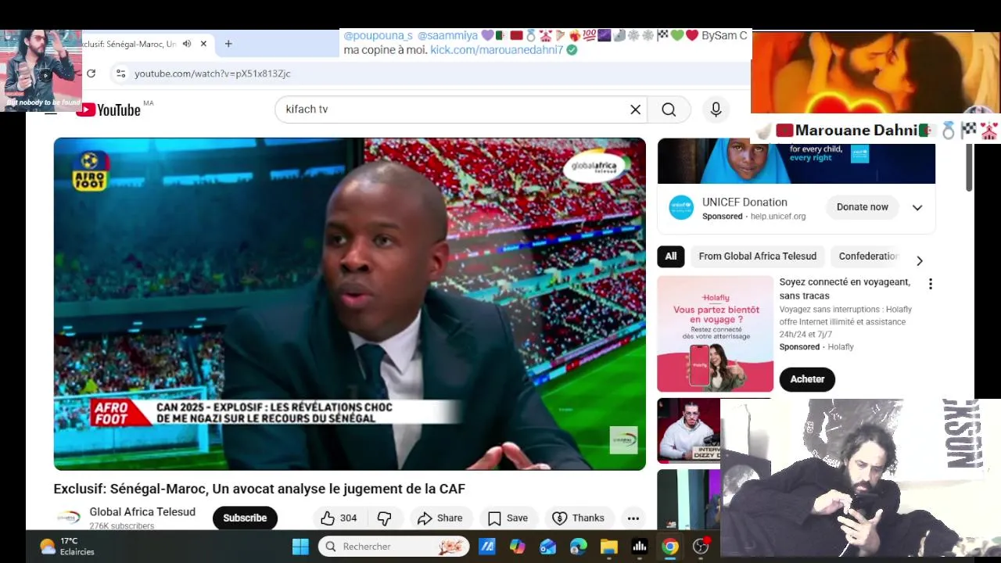This screenshot has width=1001, height=563.
Task: Start voice search with microphone icon
Action: (x=716, y=109)
